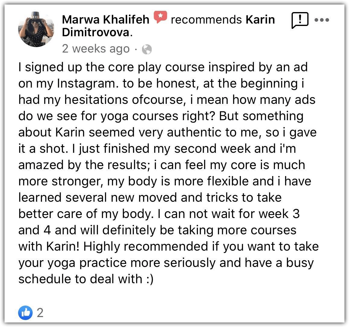Click the globe public privacy icon
The image size is (349, 327).
coord(147,49)
